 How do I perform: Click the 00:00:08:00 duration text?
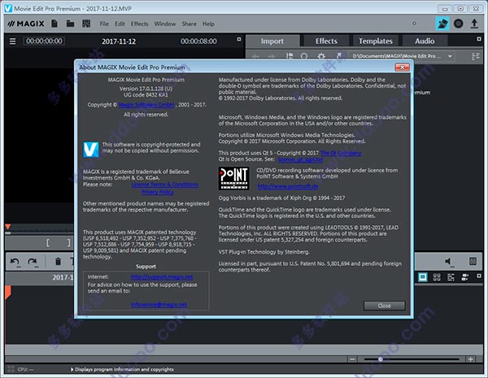[198, 41]
